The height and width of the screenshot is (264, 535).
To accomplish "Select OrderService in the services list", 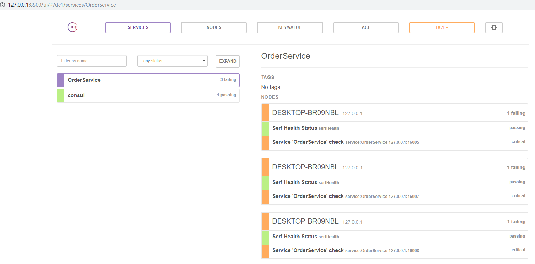I will (148, 80).
